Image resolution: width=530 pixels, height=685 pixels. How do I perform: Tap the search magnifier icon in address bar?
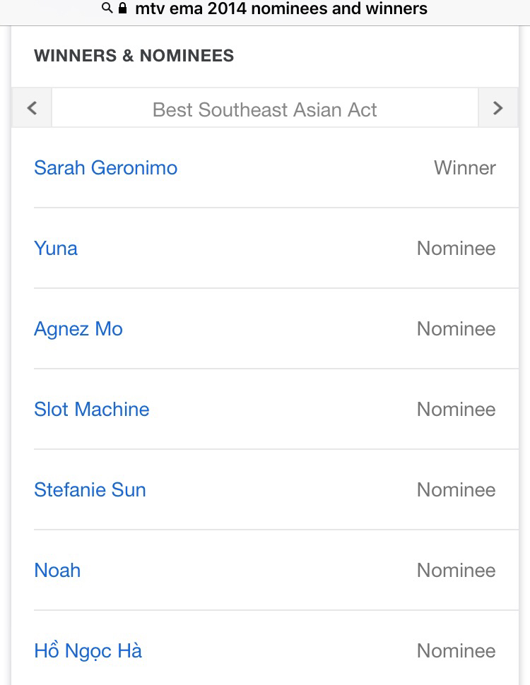pyautogui.click(x=107, y=8)
